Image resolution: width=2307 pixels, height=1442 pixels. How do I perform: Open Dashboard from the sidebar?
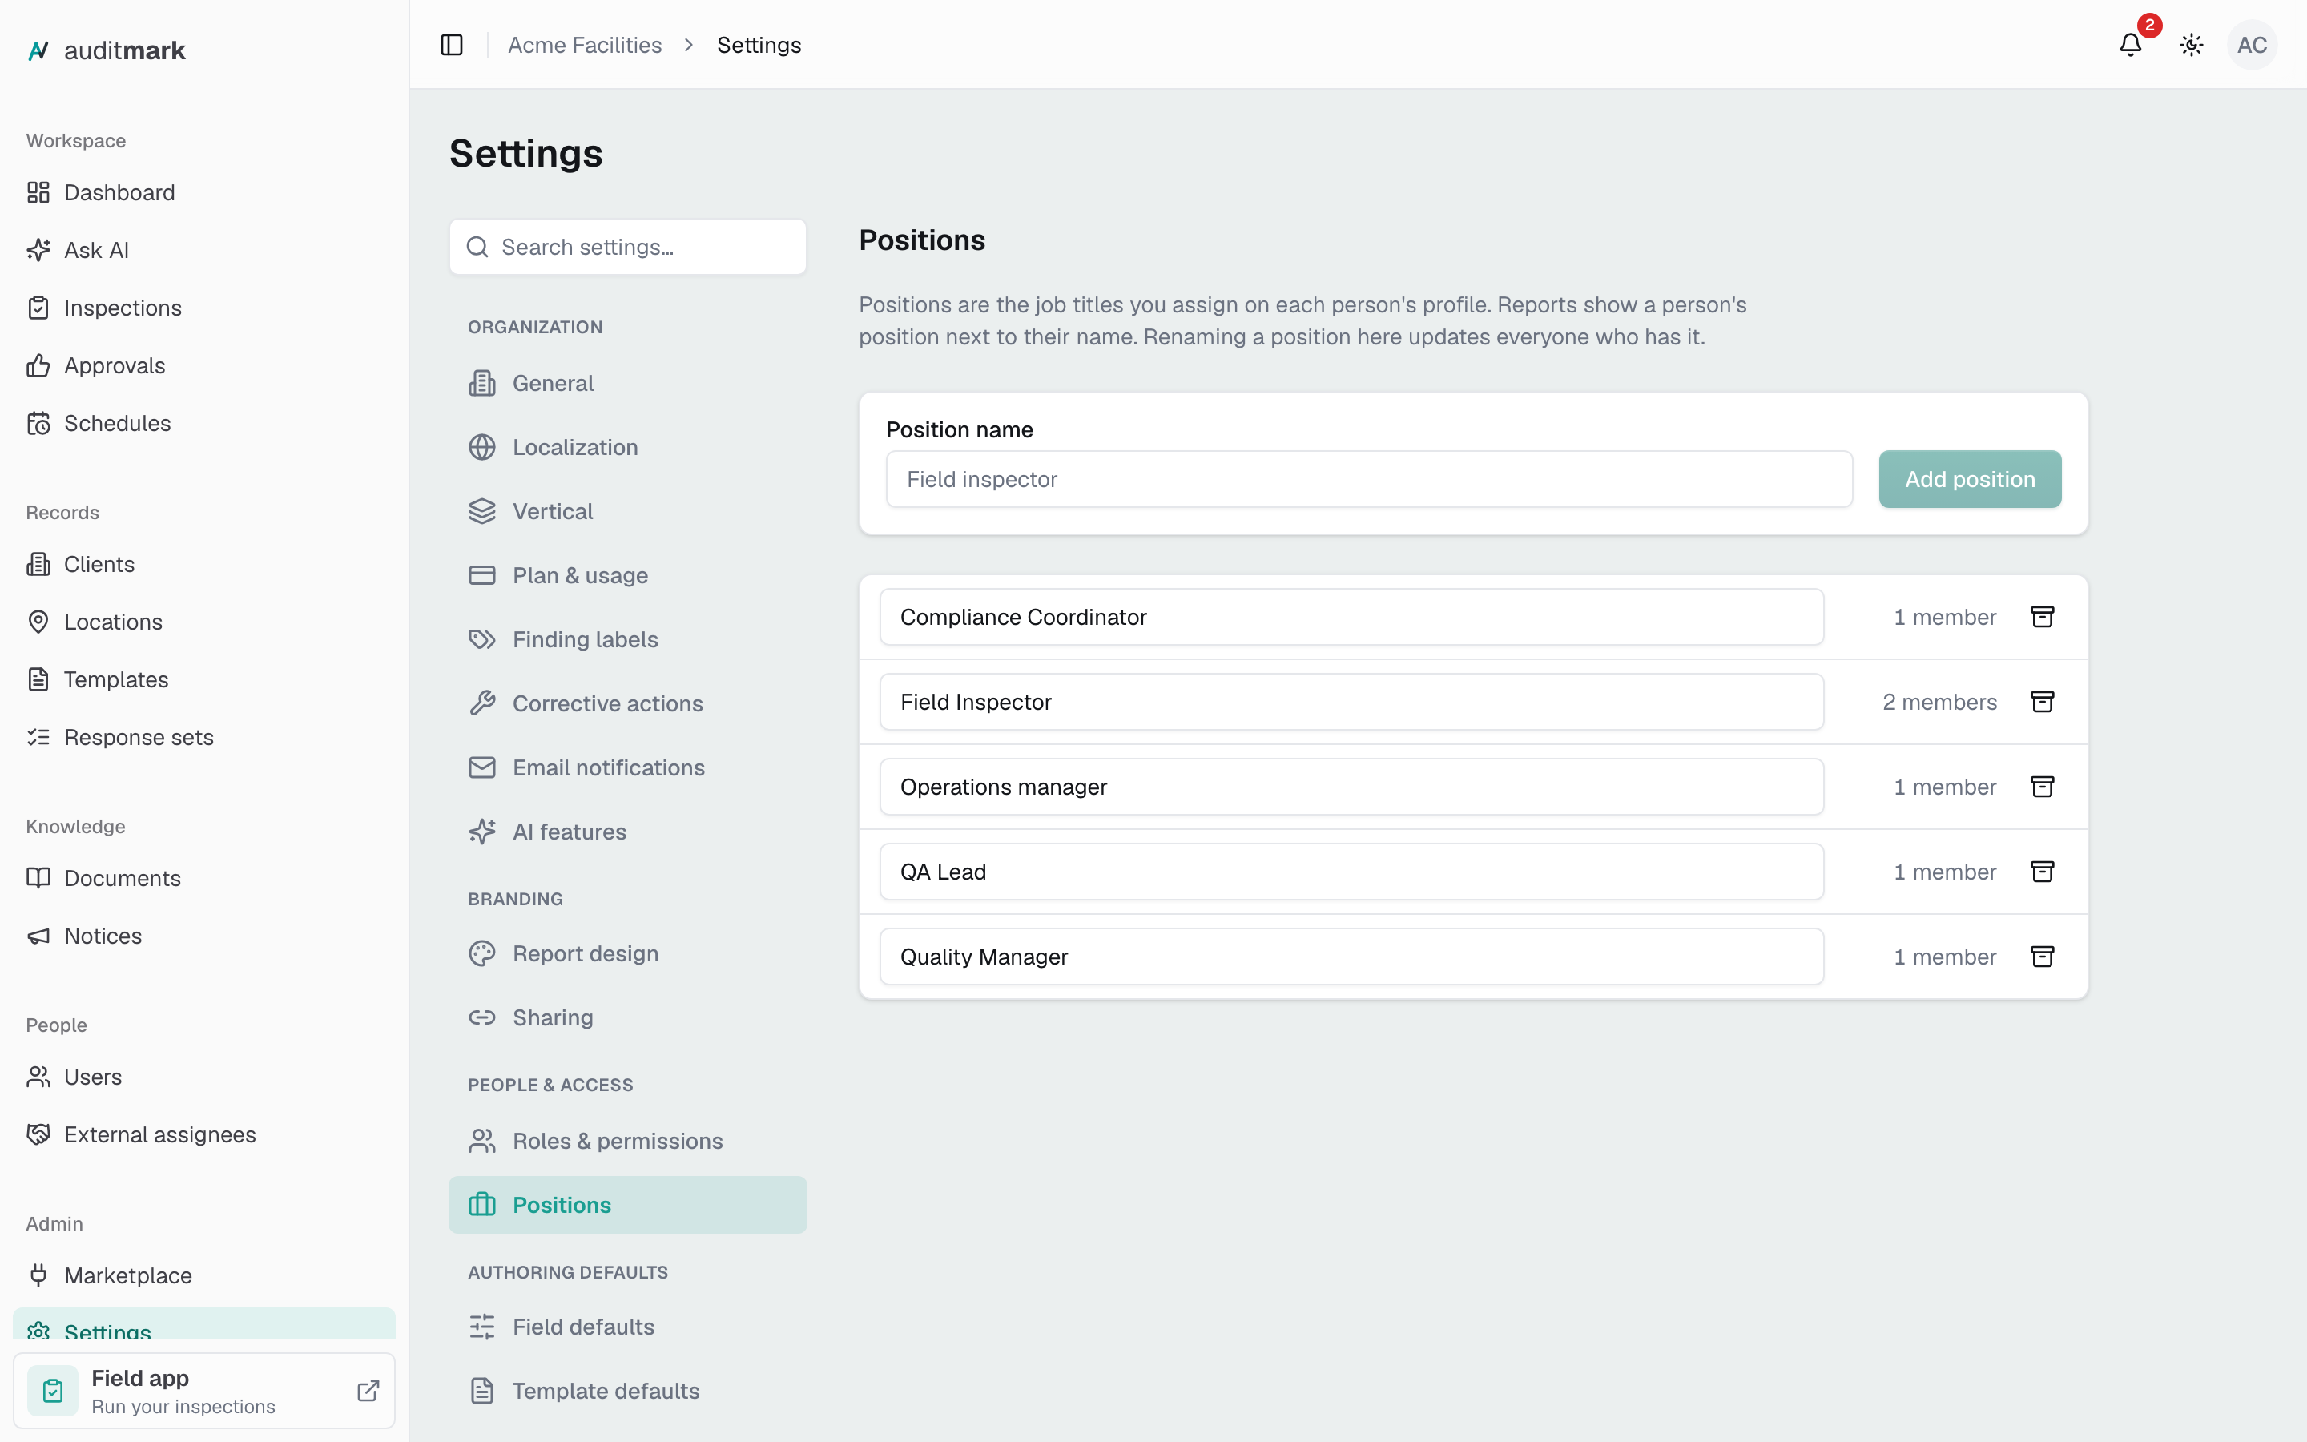[204, 192]
